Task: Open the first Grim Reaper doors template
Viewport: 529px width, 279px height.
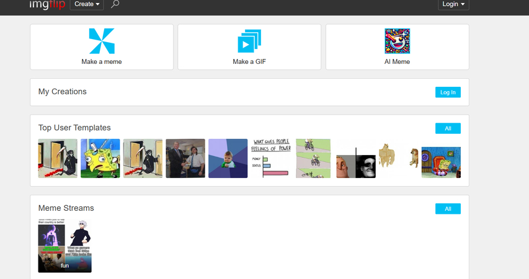Action: (58, 158)
